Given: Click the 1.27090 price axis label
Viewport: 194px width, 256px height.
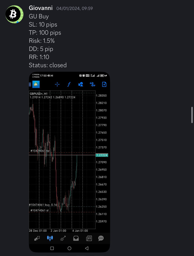Looking at the screenshot, I should 101,162.
